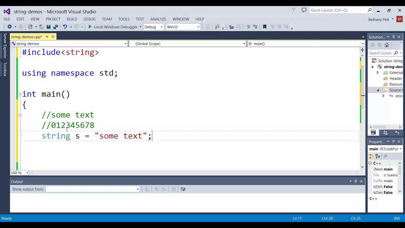This screenshot has width=405, height=228.
Task: Click the Open File folder icon
Action: [41, 27]
